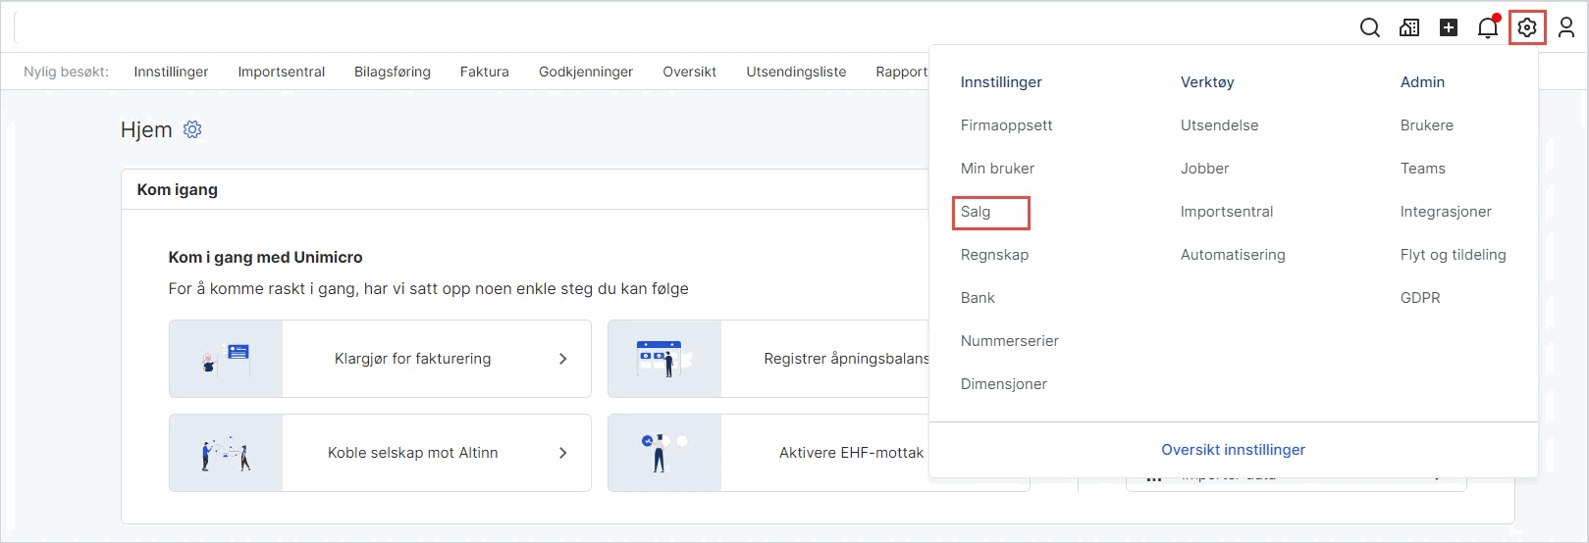Image resolution: width=1589 pixels, height=543 pixels.
Task: Select Min bruker in settings menu
Action: tap(997, 169)
